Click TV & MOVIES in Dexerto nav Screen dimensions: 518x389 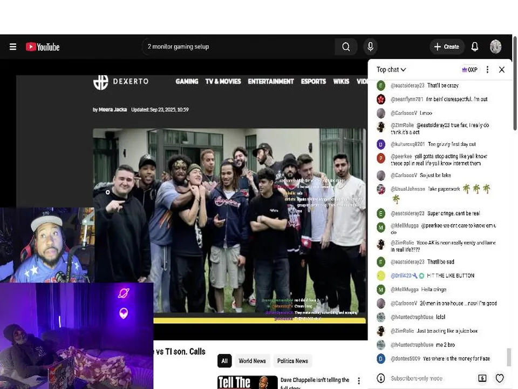tap(223, 82)
